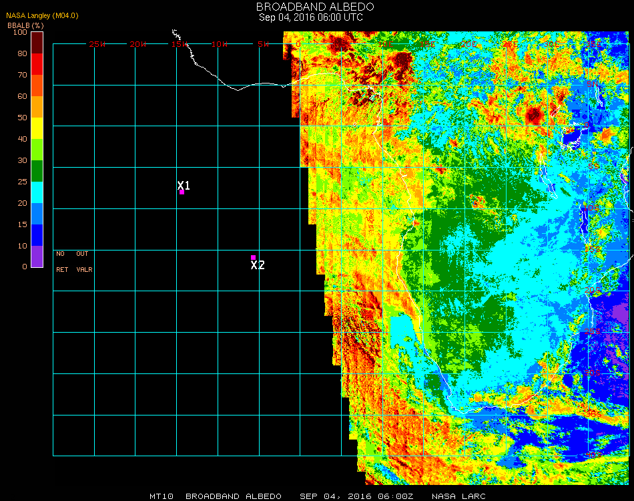
Task: Click the 'X2' white marker label
Action: [258, 265]
